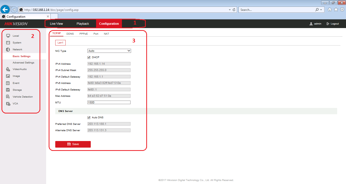
Task: Click the System icon in sidebar
Action: point(8,42)
